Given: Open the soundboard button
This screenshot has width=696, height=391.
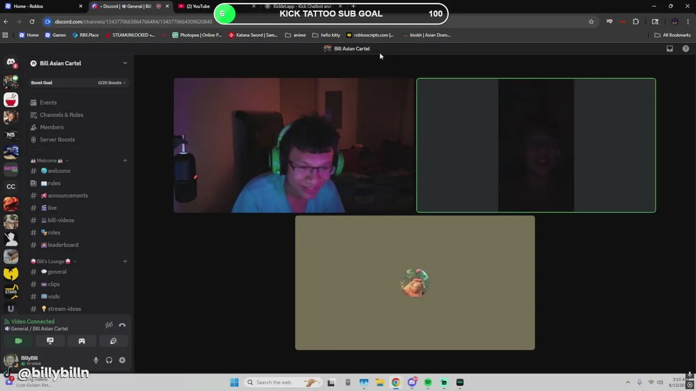Looking at the screenshot, I should (113, 341).
